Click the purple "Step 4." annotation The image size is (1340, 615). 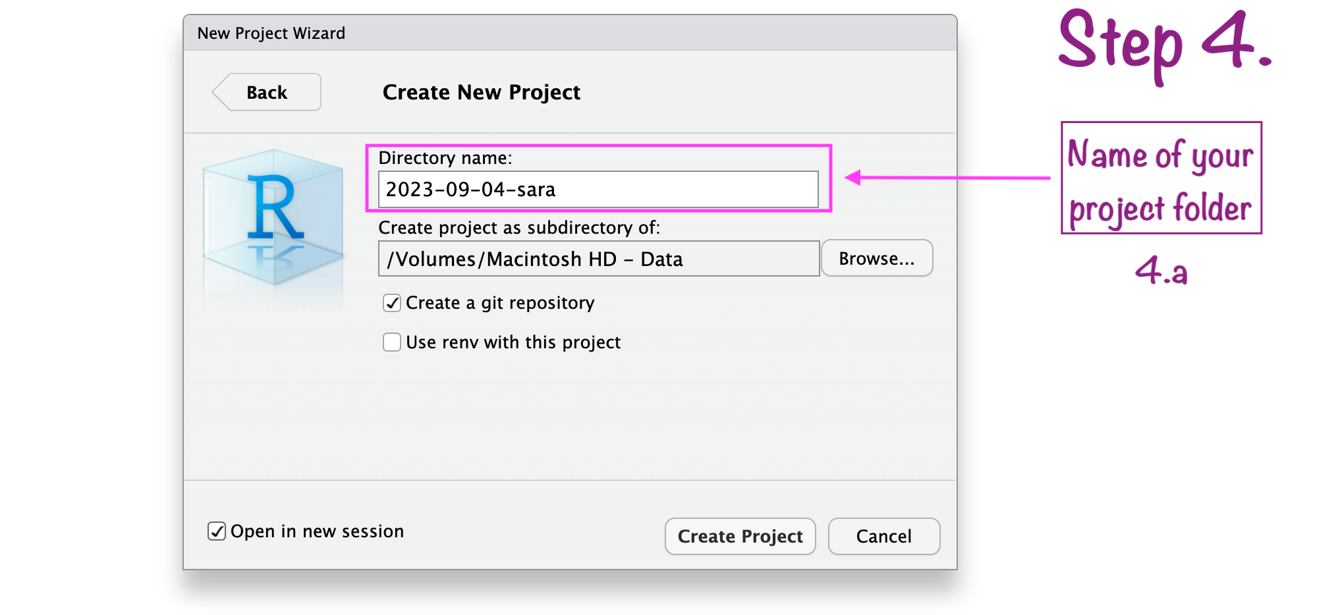click(x=1164, y=43)
